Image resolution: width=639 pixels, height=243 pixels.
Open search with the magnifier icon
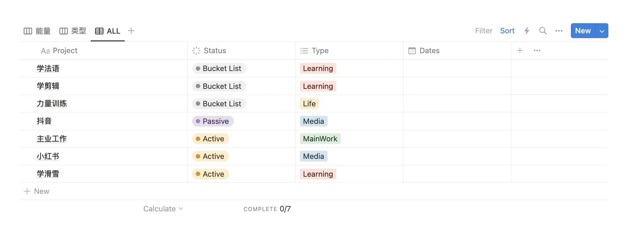tap(543, 31)
